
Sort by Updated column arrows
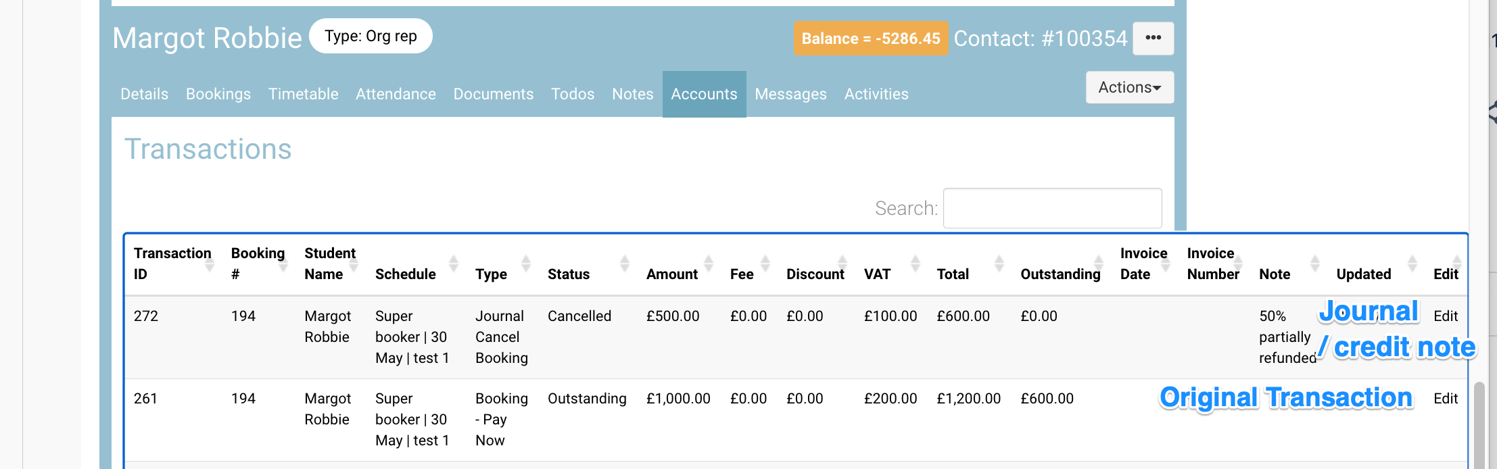pyautogui.click(x=1412, y=264)
